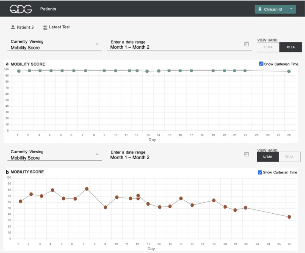This screenshot has height=253, width=305.
Task: Expand upper Currently Viewing Mobility Score dropdown
Action: 55,45
